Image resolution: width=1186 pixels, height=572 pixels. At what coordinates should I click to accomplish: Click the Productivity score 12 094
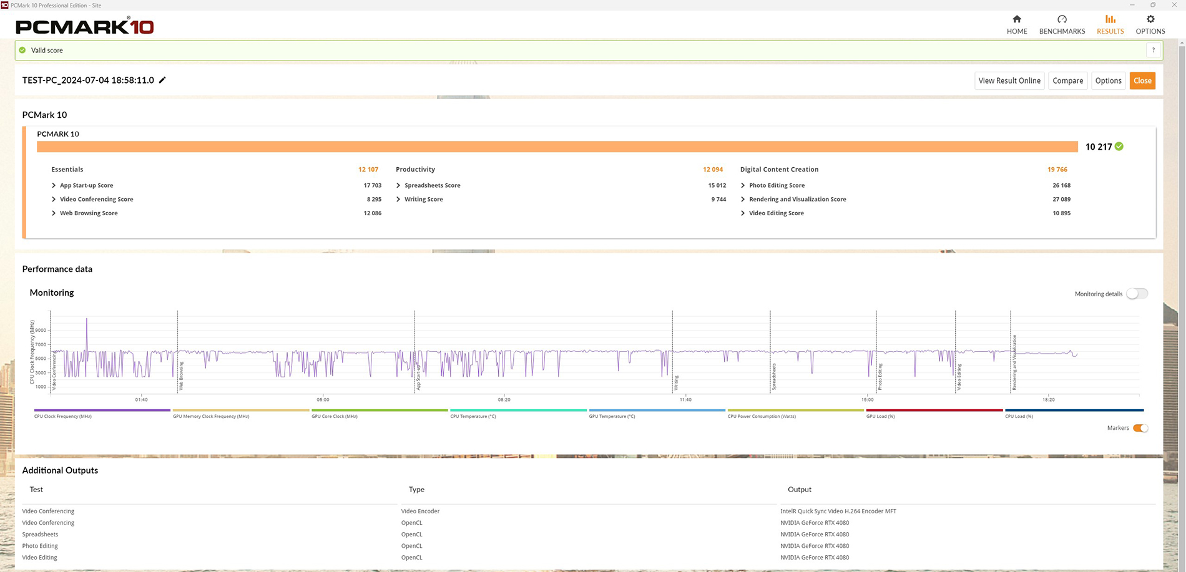[713, 170]
